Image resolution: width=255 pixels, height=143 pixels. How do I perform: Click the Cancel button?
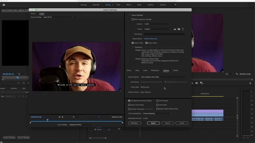[x=182, y=123]
